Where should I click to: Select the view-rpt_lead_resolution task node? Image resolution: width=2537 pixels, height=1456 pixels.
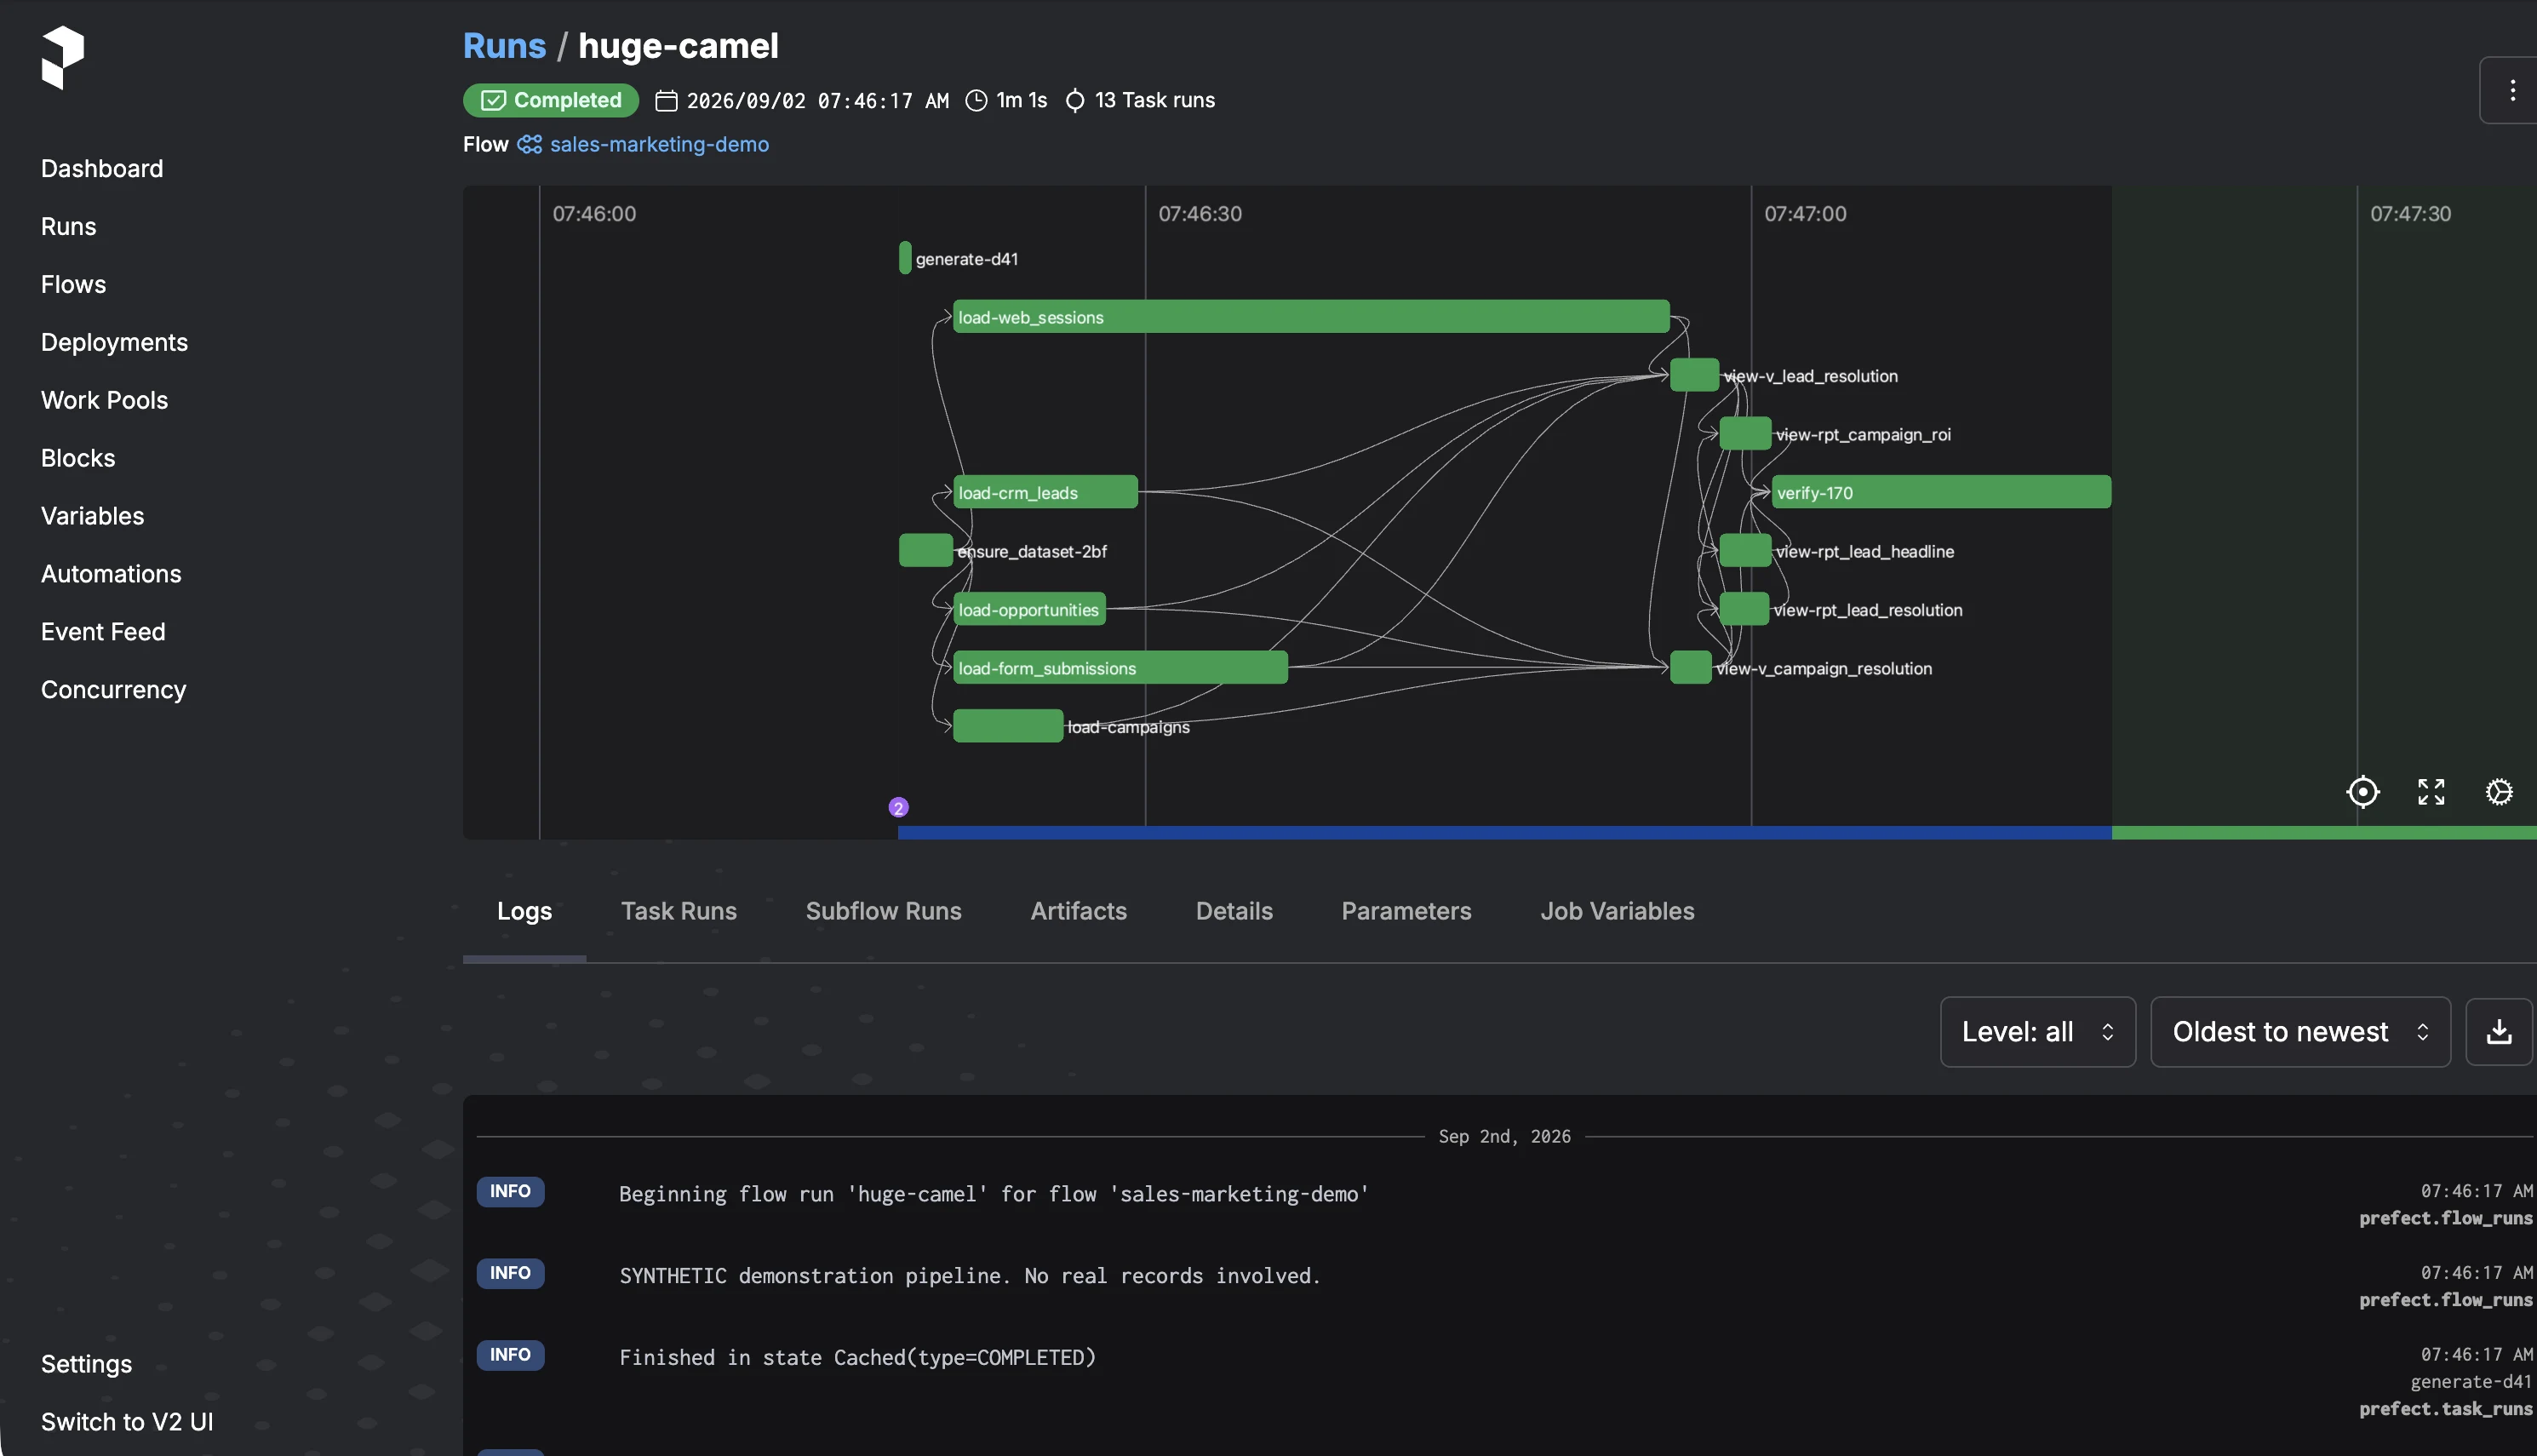(x=1744, y=609)
